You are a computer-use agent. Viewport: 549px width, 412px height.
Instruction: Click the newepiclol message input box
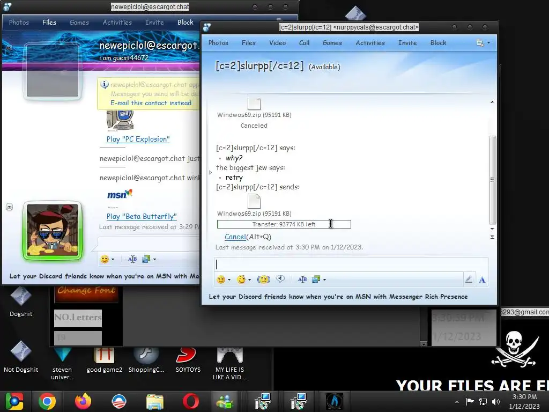(x=149, y=244)
